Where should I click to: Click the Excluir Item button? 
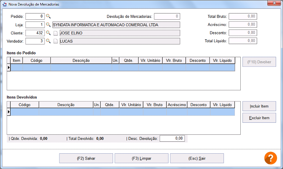[x=259, y=118]
